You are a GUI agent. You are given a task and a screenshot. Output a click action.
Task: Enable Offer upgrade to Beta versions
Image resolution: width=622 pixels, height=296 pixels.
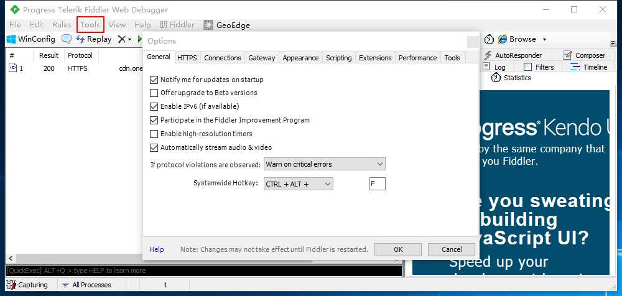point(154,93)
